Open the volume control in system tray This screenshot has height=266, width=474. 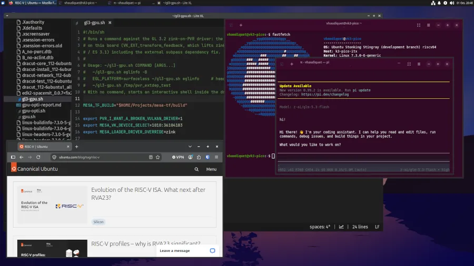click(x=452, y=3)
